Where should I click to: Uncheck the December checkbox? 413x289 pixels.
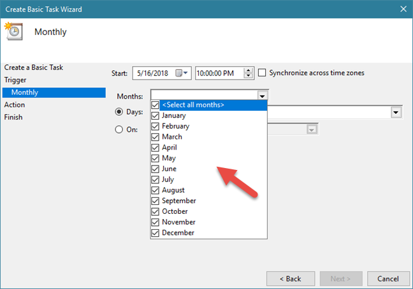(x=155, y=233)
